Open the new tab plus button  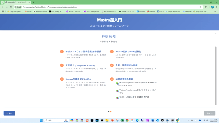[x=33, y=2]
